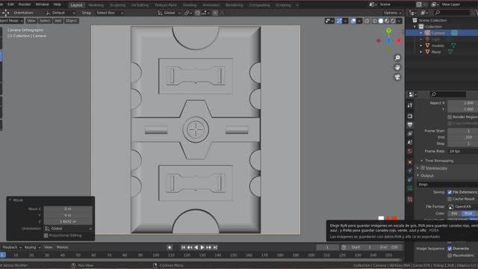Switch to the UV Editing workspace tab

[x=140, y=5]
